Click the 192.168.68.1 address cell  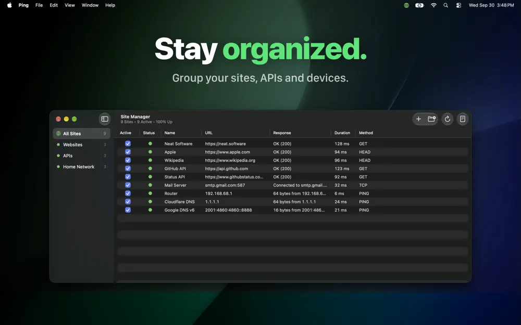(x=219, y=193)
